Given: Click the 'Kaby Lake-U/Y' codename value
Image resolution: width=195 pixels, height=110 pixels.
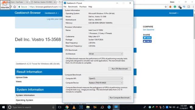Looking at the screenshot, I should click(x=94, y=36).
